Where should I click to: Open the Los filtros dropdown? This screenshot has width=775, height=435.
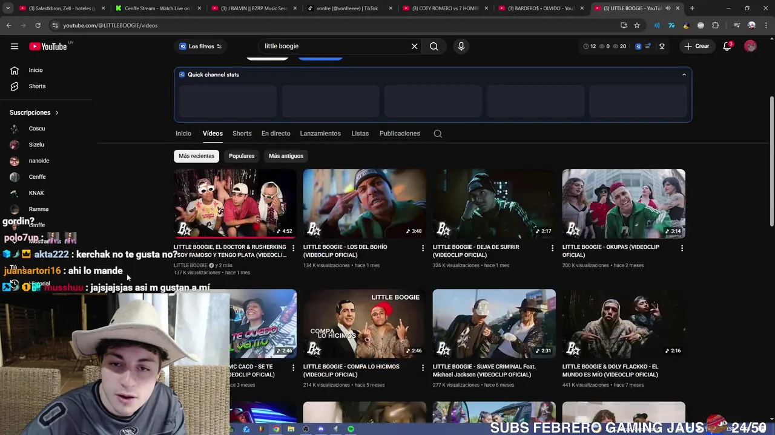(200, 47)
